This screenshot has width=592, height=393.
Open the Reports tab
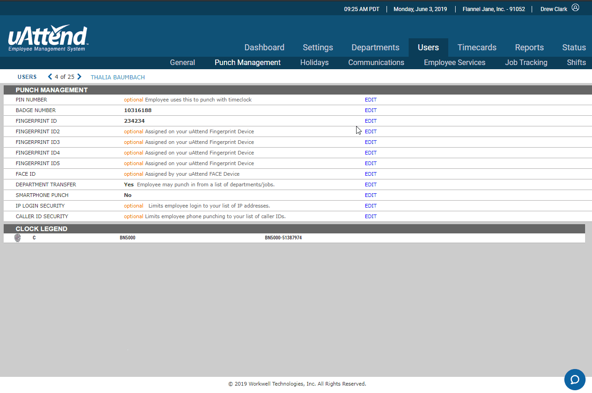click(x=529, y=48)
